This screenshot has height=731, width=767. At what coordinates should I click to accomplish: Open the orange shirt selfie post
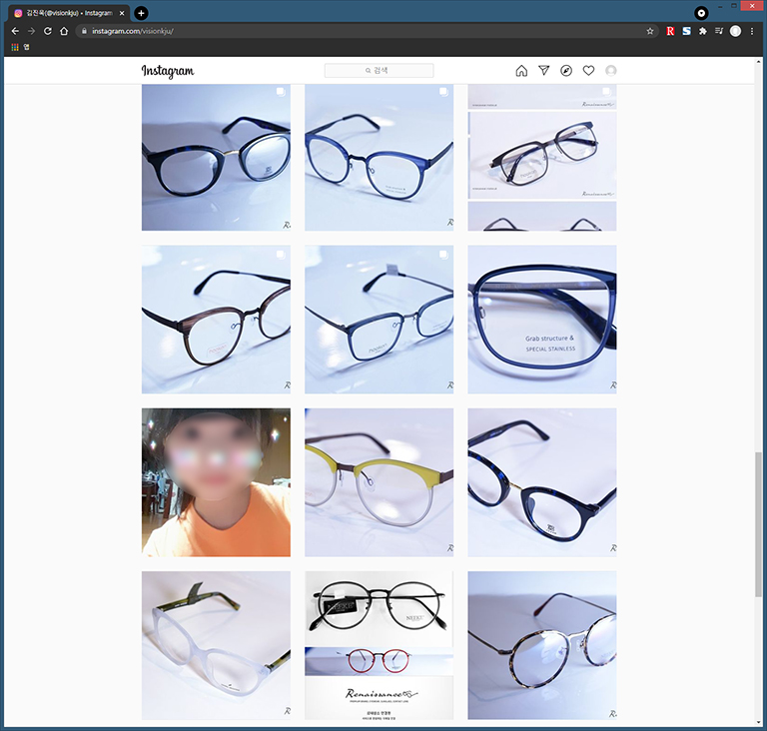click(x=216, y=482)
